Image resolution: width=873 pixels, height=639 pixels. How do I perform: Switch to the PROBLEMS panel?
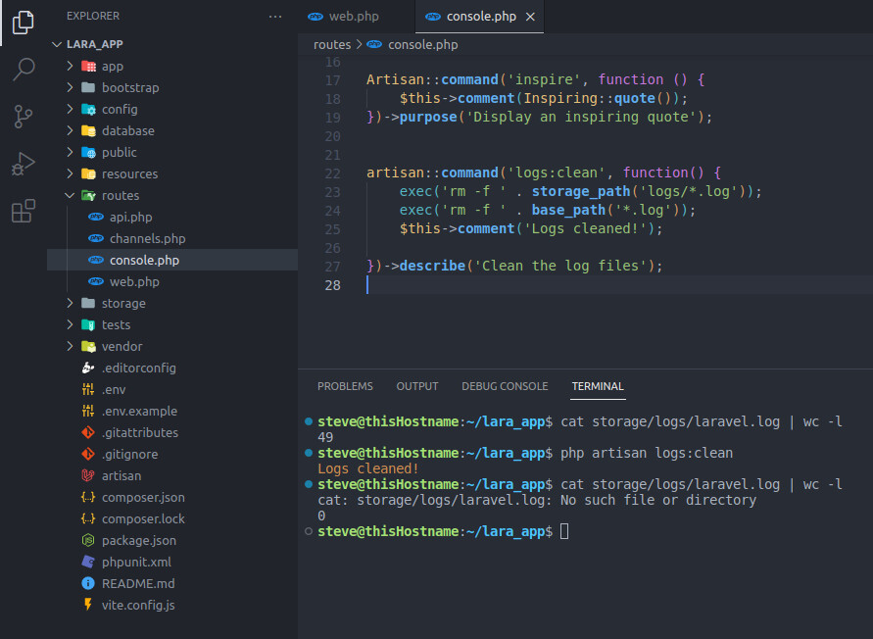click(345, 386)
